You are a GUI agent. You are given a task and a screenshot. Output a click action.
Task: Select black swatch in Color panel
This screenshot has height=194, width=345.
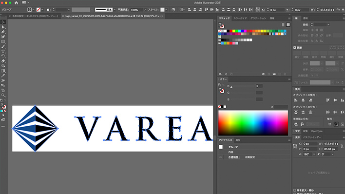tap(222, 107)
